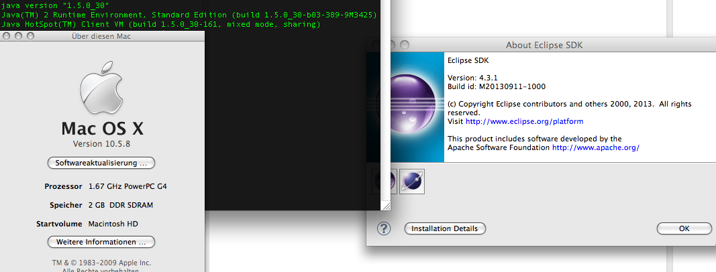
Task: Click the terminal window's vertical scrollbar
Action: pos(387,100)
